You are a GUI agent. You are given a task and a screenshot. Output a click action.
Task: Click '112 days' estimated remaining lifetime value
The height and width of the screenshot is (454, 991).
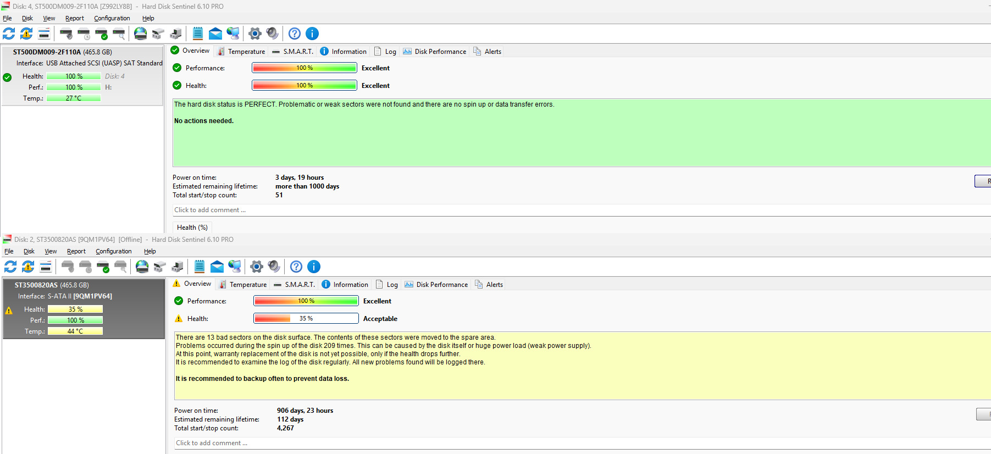pyautogui.click(x=290, y=419)
